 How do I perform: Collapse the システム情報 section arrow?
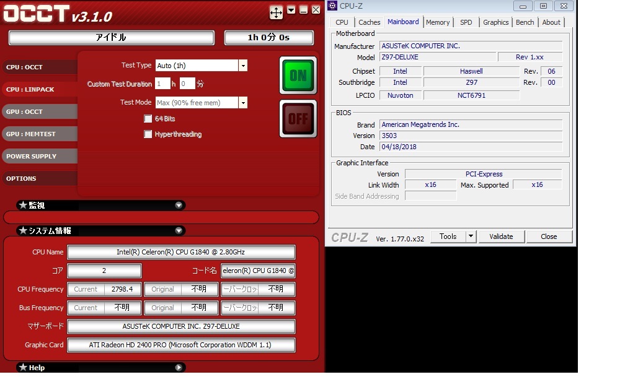(179, 231)
